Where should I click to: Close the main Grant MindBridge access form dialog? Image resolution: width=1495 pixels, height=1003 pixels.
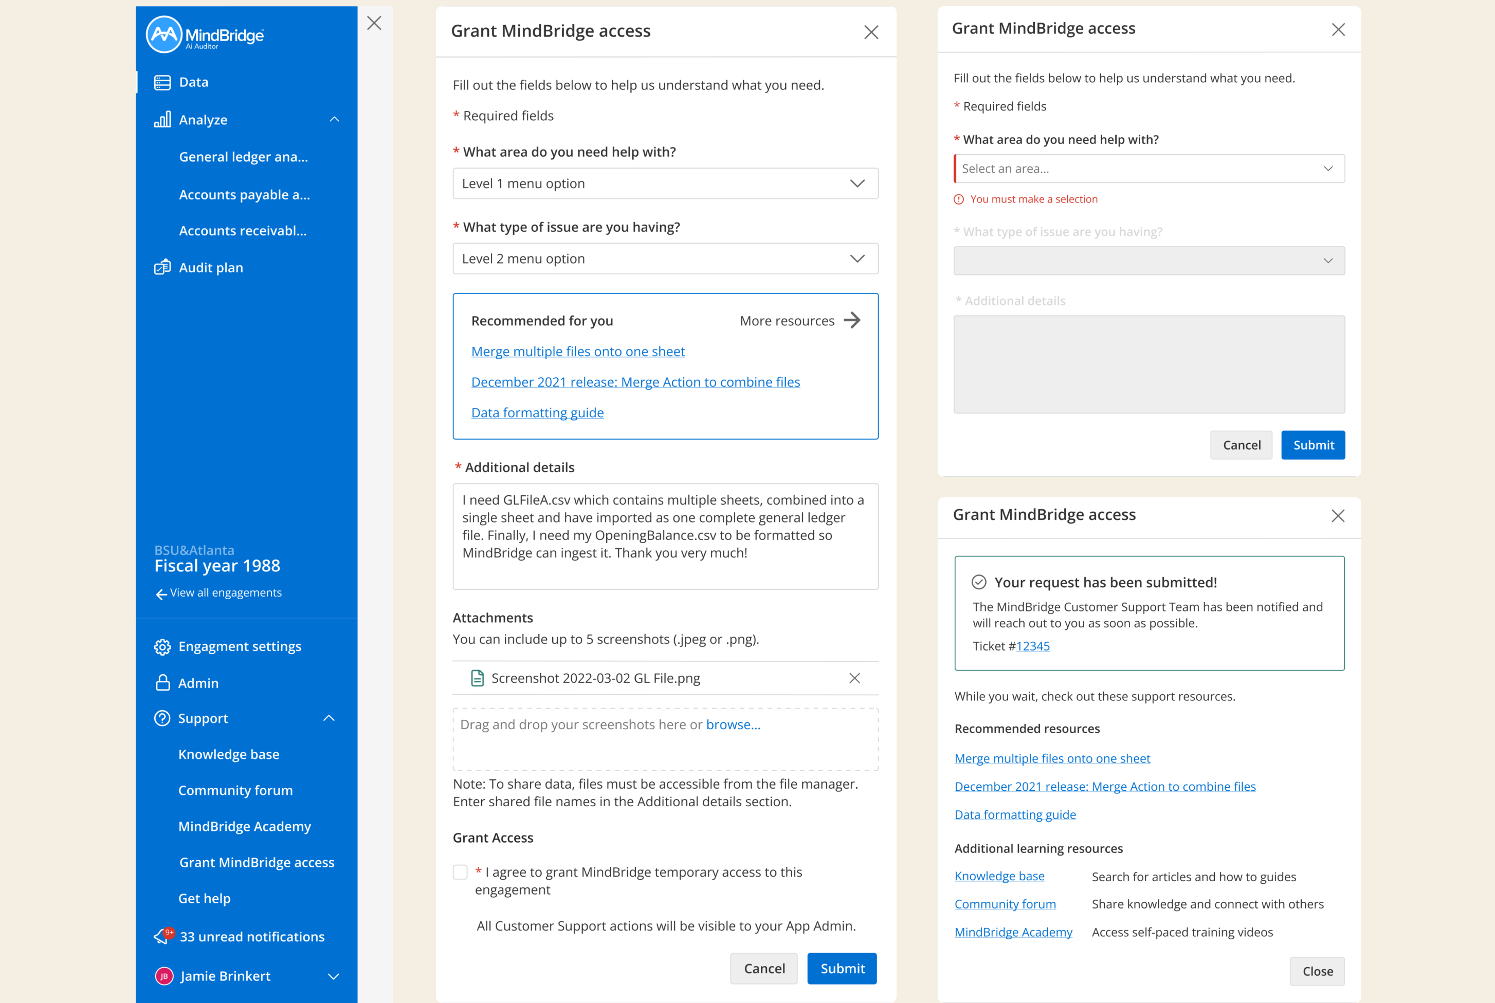click(871, 32)
